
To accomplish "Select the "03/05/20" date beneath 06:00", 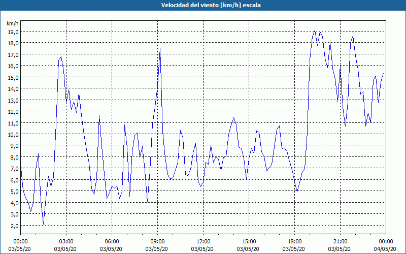I will (111, 249).
